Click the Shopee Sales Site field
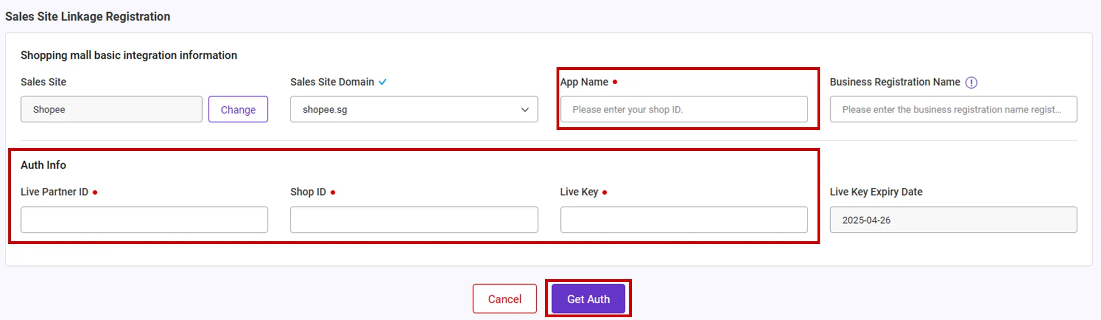Image resolution: width=1101 pixels, height=320 pixels. [x=111, y=110]
